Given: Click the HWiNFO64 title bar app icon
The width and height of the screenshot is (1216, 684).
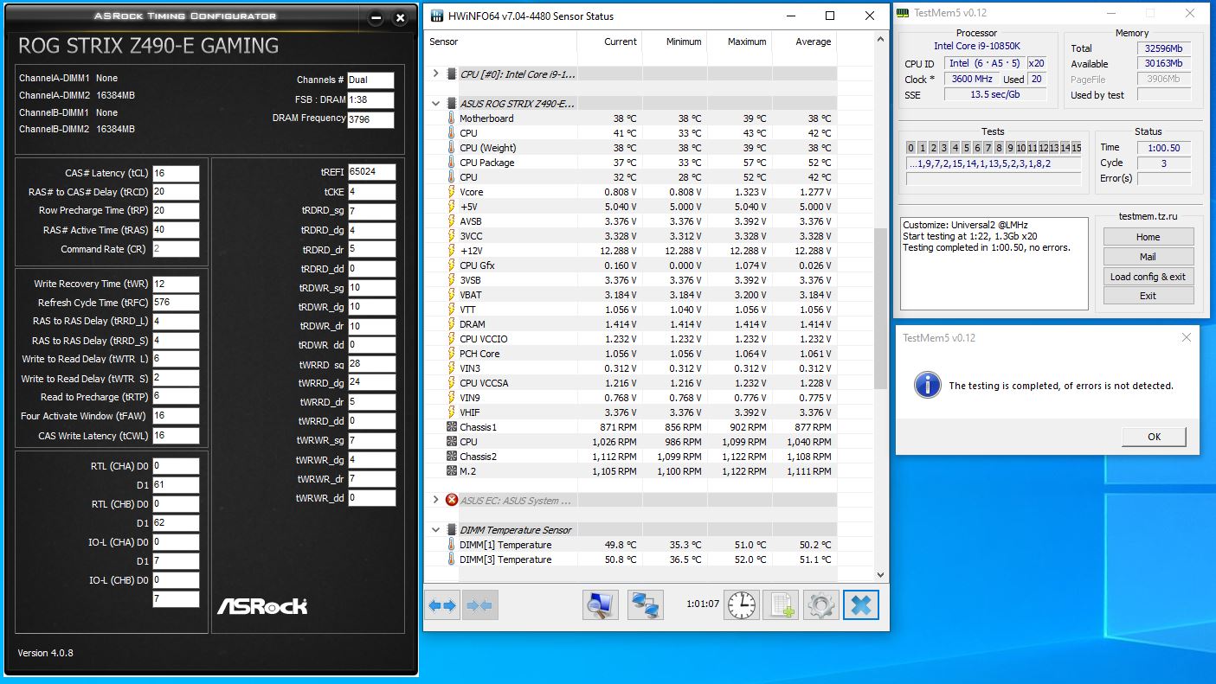Looking at the screenshot, I should [437, 16].
